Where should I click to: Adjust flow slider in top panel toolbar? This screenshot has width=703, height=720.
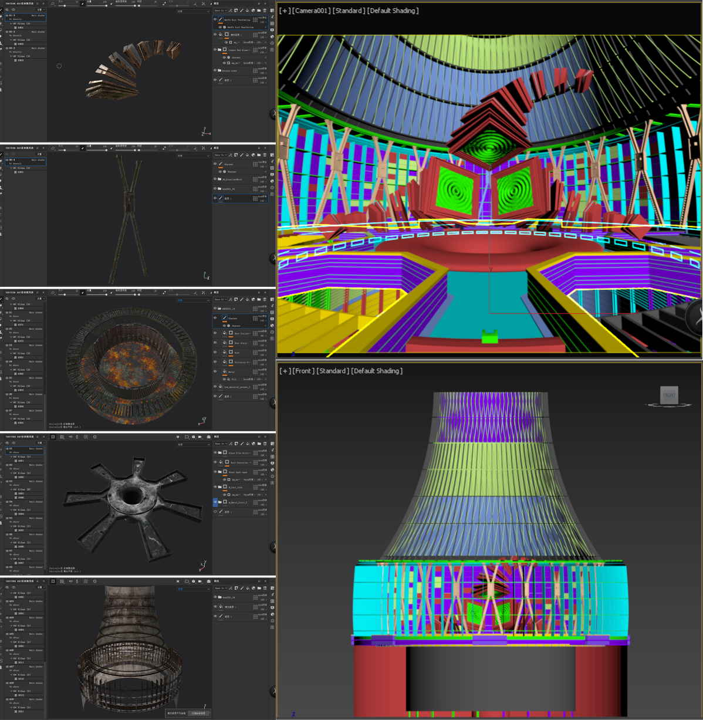[97, 5]
